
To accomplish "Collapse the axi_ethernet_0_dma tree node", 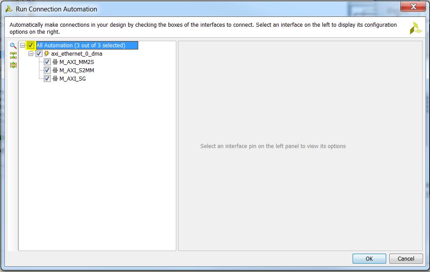I will click(31, 53).
